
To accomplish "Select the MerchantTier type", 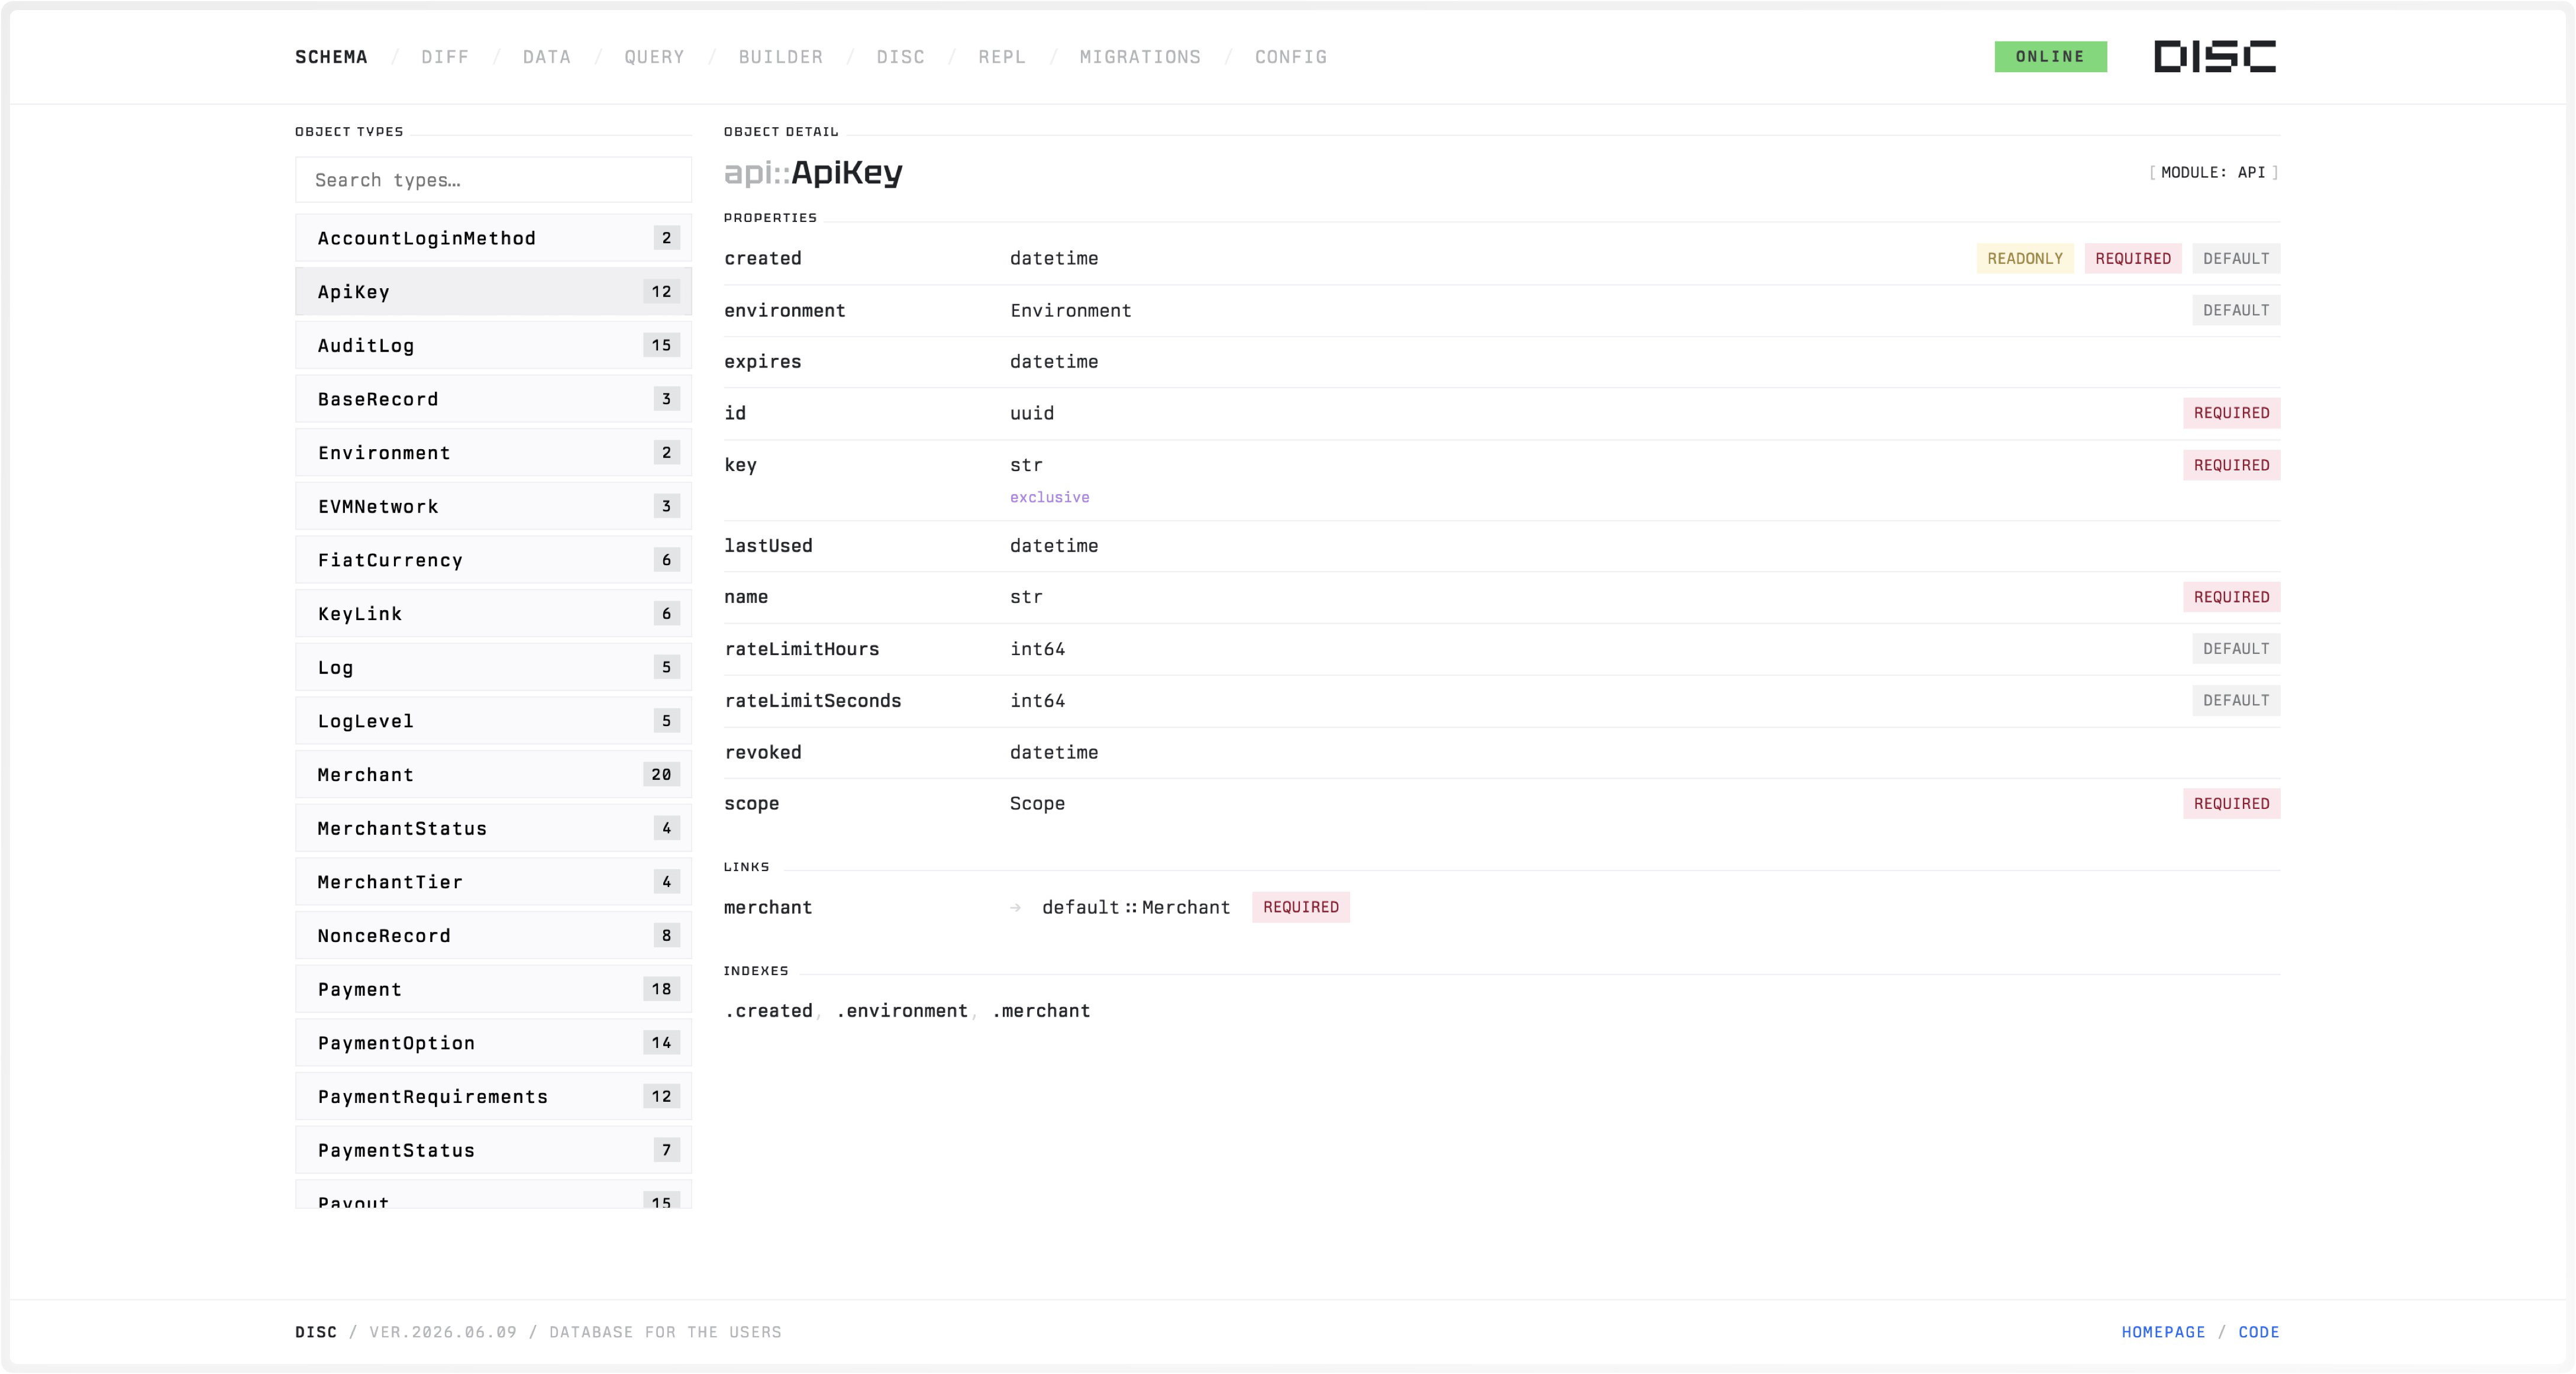I will click(x=493, y=882).
